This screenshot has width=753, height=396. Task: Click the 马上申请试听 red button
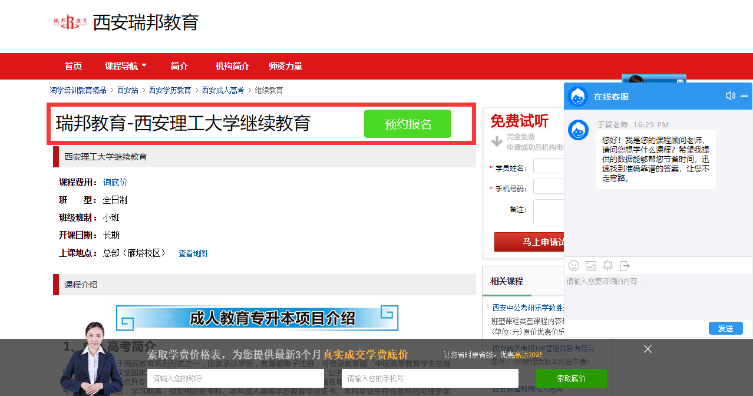coord(529,242)
